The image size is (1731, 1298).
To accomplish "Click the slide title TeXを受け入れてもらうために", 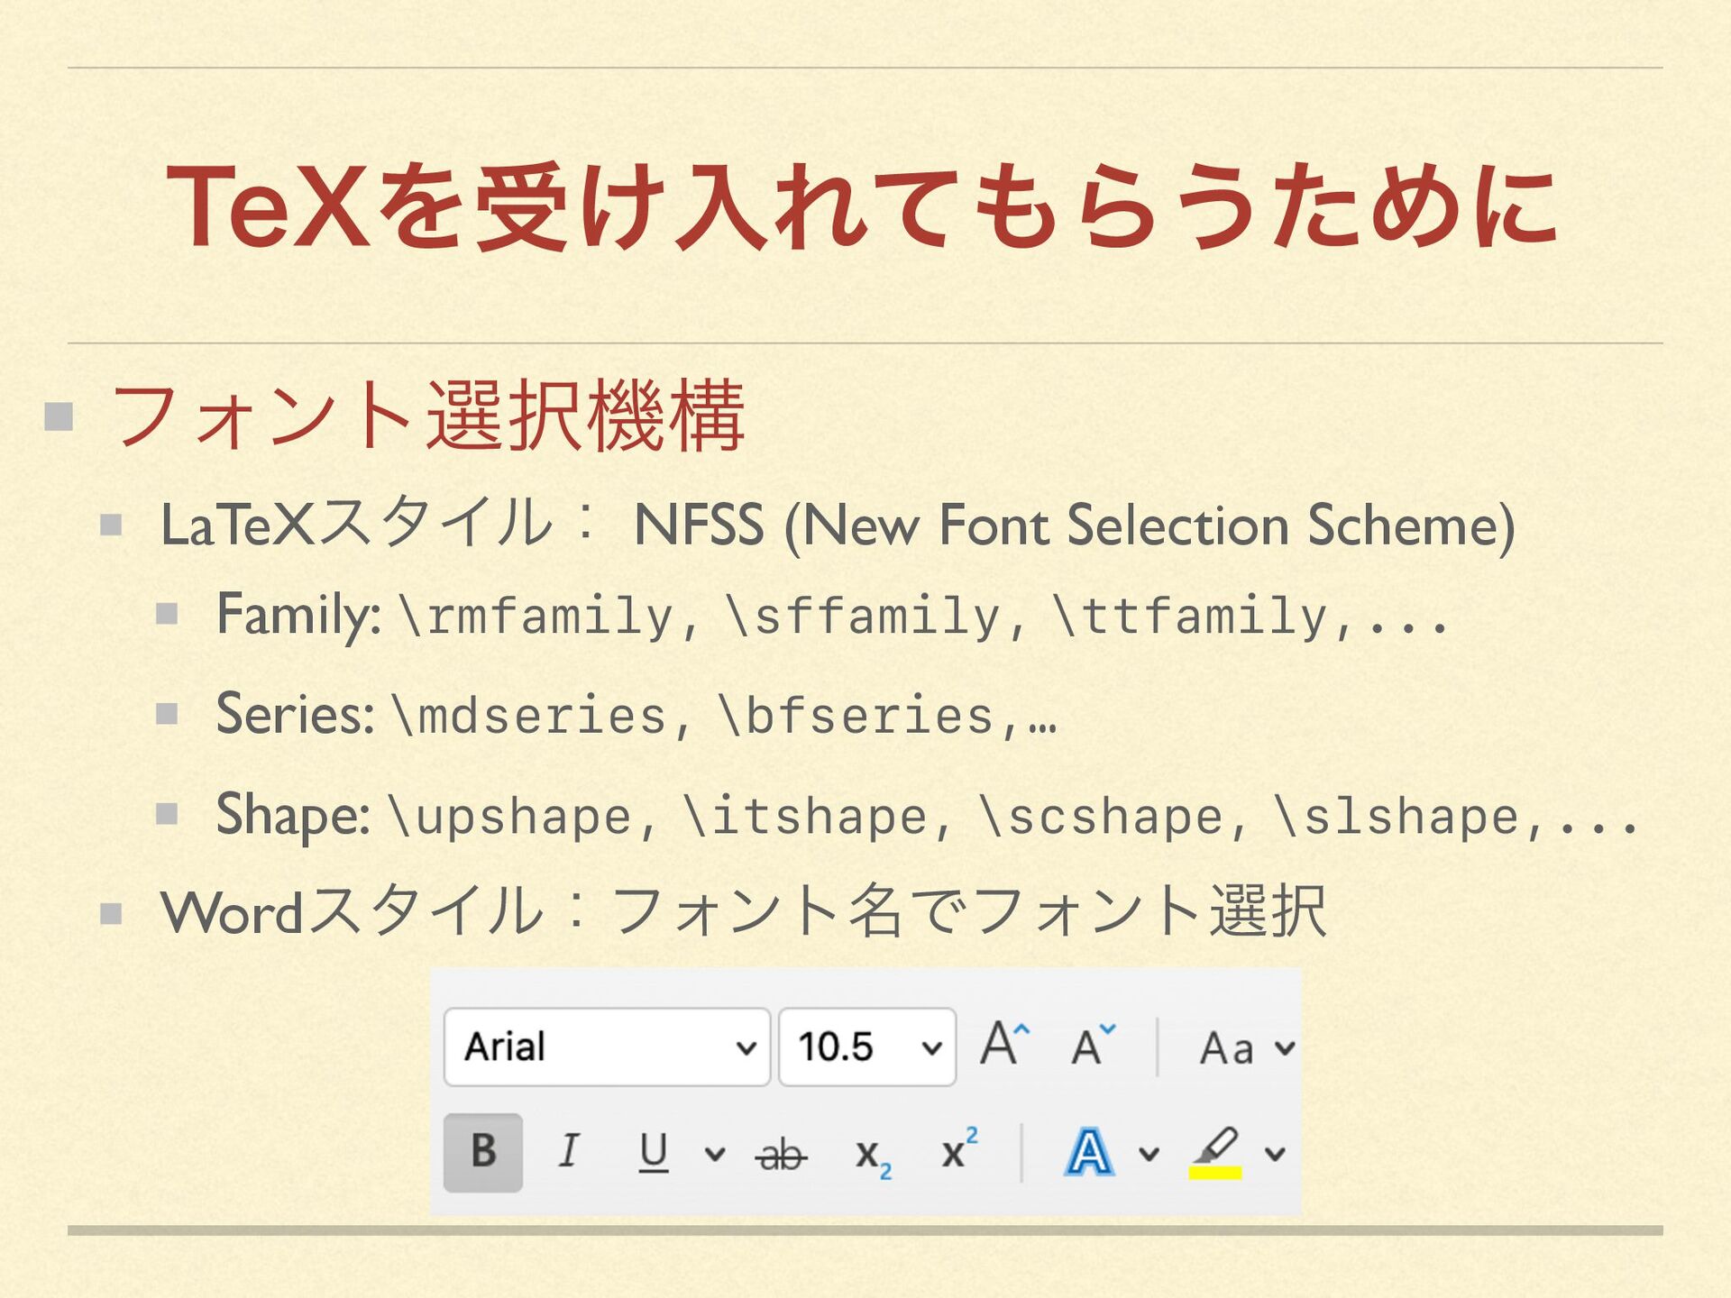I will point(863,206).
